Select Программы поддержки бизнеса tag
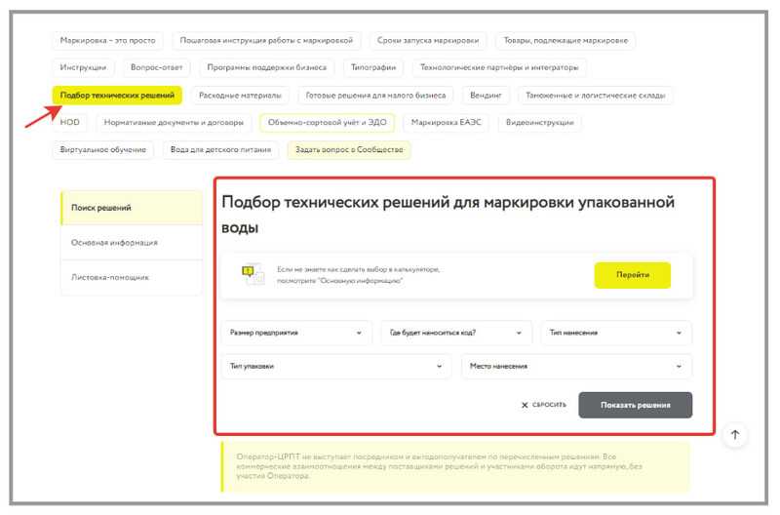The height and width of the screenshot is (515, 780). click(266, 67)
